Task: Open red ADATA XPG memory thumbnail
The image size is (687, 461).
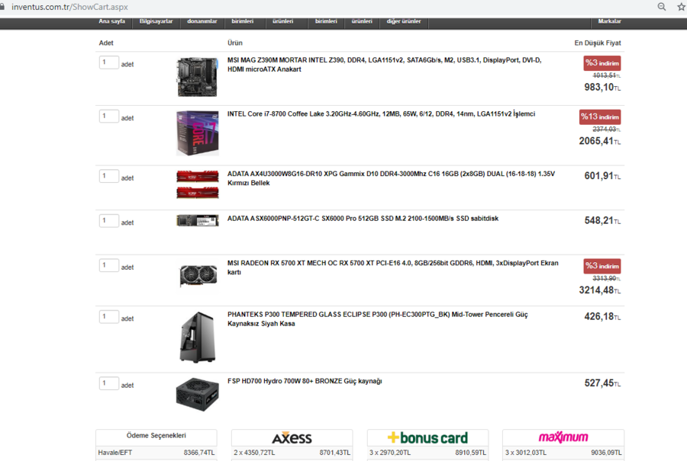Action: (x=197, y=184)
